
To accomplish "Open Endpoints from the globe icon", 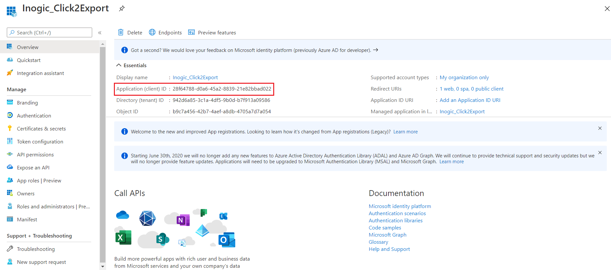I will pyautogui.click(x=152, y=32).
